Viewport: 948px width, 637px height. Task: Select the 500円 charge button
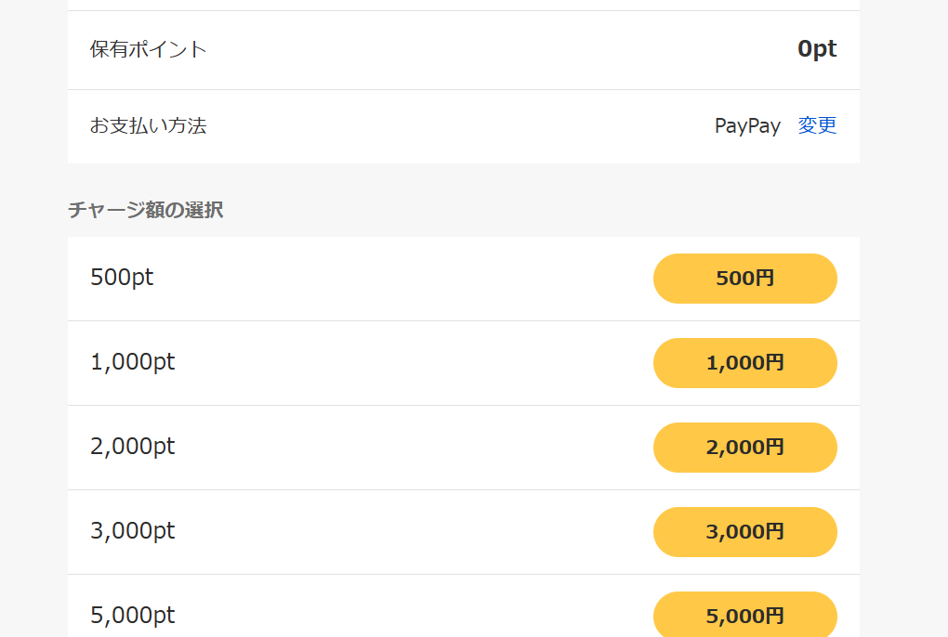(x=744, y=279)
